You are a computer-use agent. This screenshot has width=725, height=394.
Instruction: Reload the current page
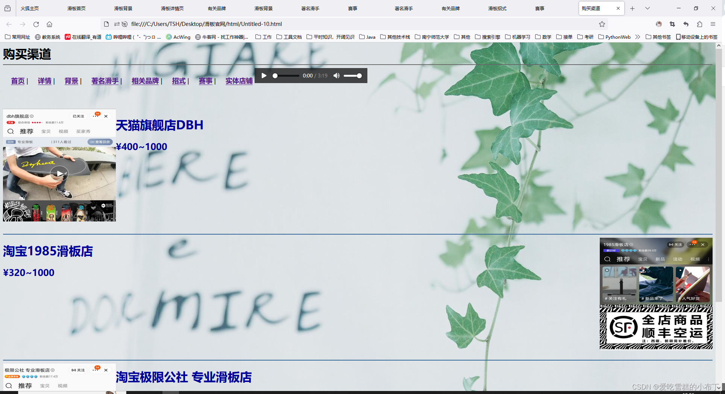[x=36, y=24]
